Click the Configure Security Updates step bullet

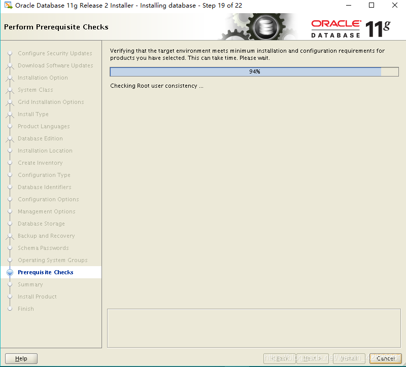(10, 53)
